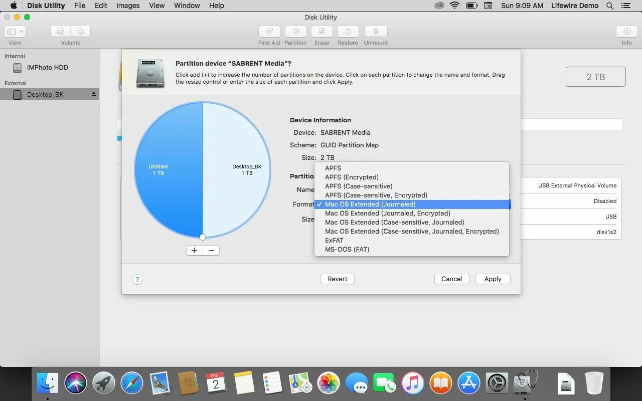Open the Disk Utility menu
The height and width of the screenshot is (401, 642).
pyautogui.click(x=46, y=6)
